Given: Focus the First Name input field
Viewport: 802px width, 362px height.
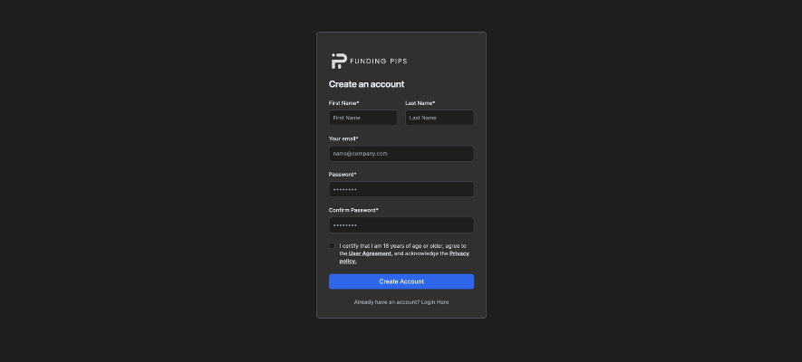Looking at the screenshot, I should click(363, 118).
